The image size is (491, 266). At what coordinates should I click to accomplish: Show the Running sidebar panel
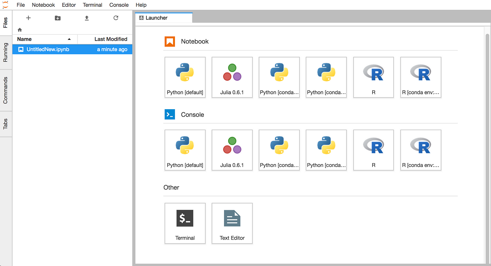[x=6, y=52]
